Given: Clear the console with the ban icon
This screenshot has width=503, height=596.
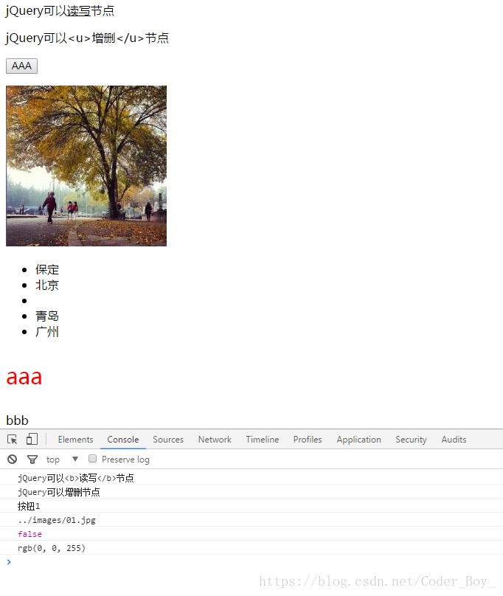Looking at the screenshot, I should pos(12,459).
